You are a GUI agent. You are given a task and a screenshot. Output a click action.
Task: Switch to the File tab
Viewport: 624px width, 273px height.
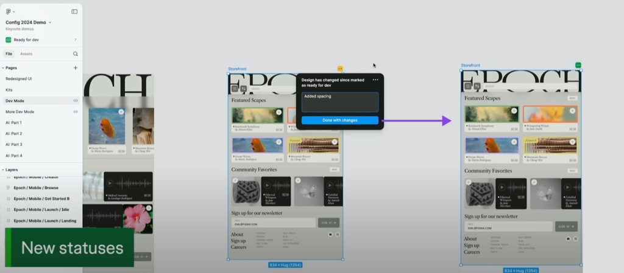click(x=9, y=54)
